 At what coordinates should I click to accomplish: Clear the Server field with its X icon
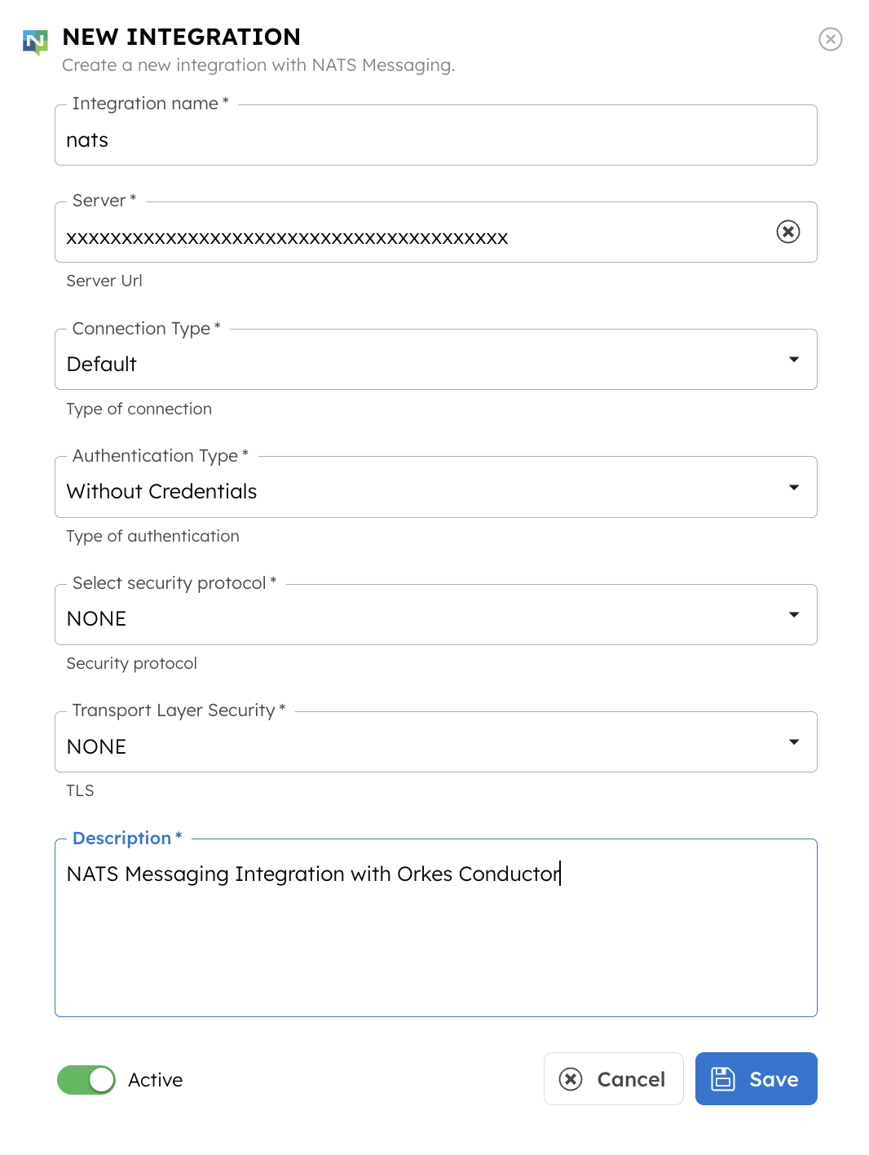787,232
